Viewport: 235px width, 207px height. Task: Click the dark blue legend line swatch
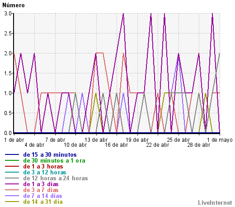pos(12,154)
